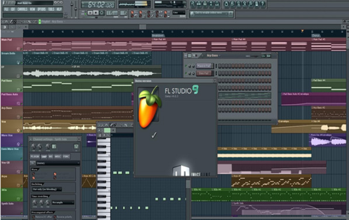Open the OPTIONS menu
The width and height of the screenshot is (349, 220).
pyautogui.click(x=42, y=9)
